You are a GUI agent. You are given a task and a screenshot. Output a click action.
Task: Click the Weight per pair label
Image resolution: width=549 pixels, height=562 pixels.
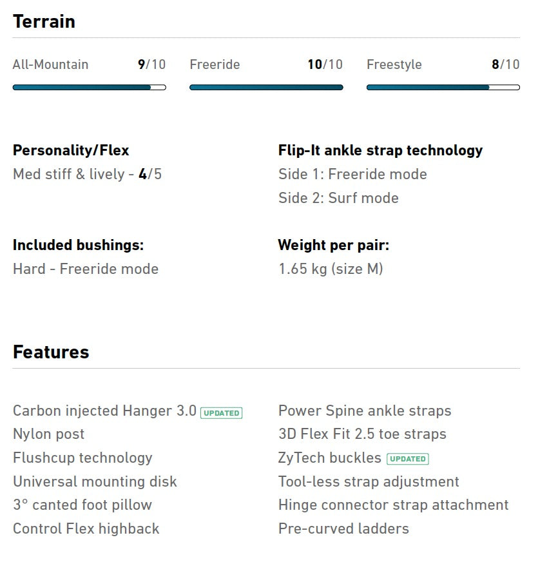pos(333,245)
